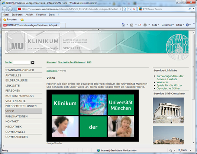The width and height of the screenshot is (197, 154).
Task: Refresh the page with the refresh icon
Action: (129, 9)
